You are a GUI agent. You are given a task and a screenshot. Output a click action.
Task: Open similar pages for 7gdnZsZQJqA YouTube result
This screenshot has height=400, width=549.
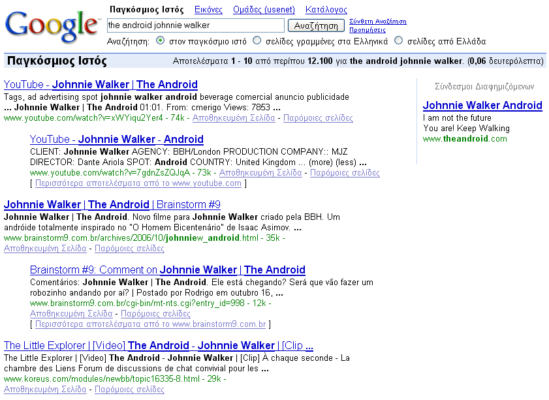coord(345,172)
